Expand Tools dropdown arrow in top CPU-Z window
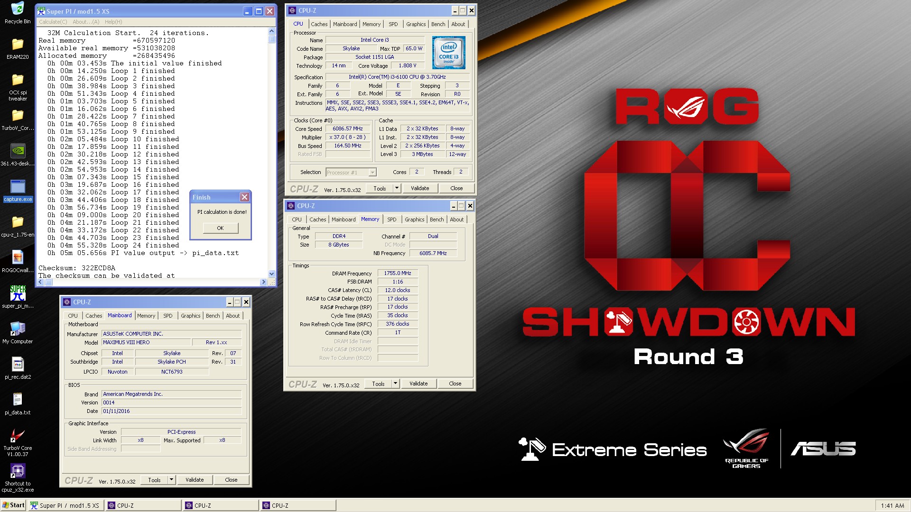This screenshot has width=911, height=512. 397,188
